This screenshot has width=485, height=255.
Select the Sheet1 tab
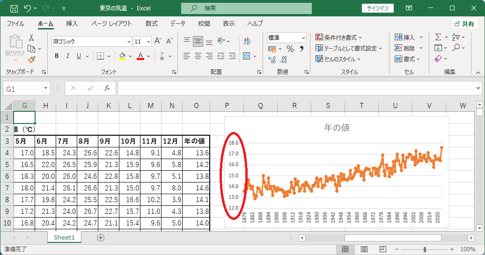64,237
